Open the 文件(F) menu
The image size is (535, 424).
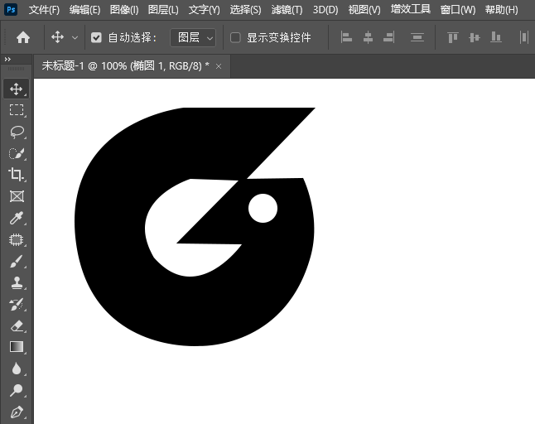coord(44,10)
